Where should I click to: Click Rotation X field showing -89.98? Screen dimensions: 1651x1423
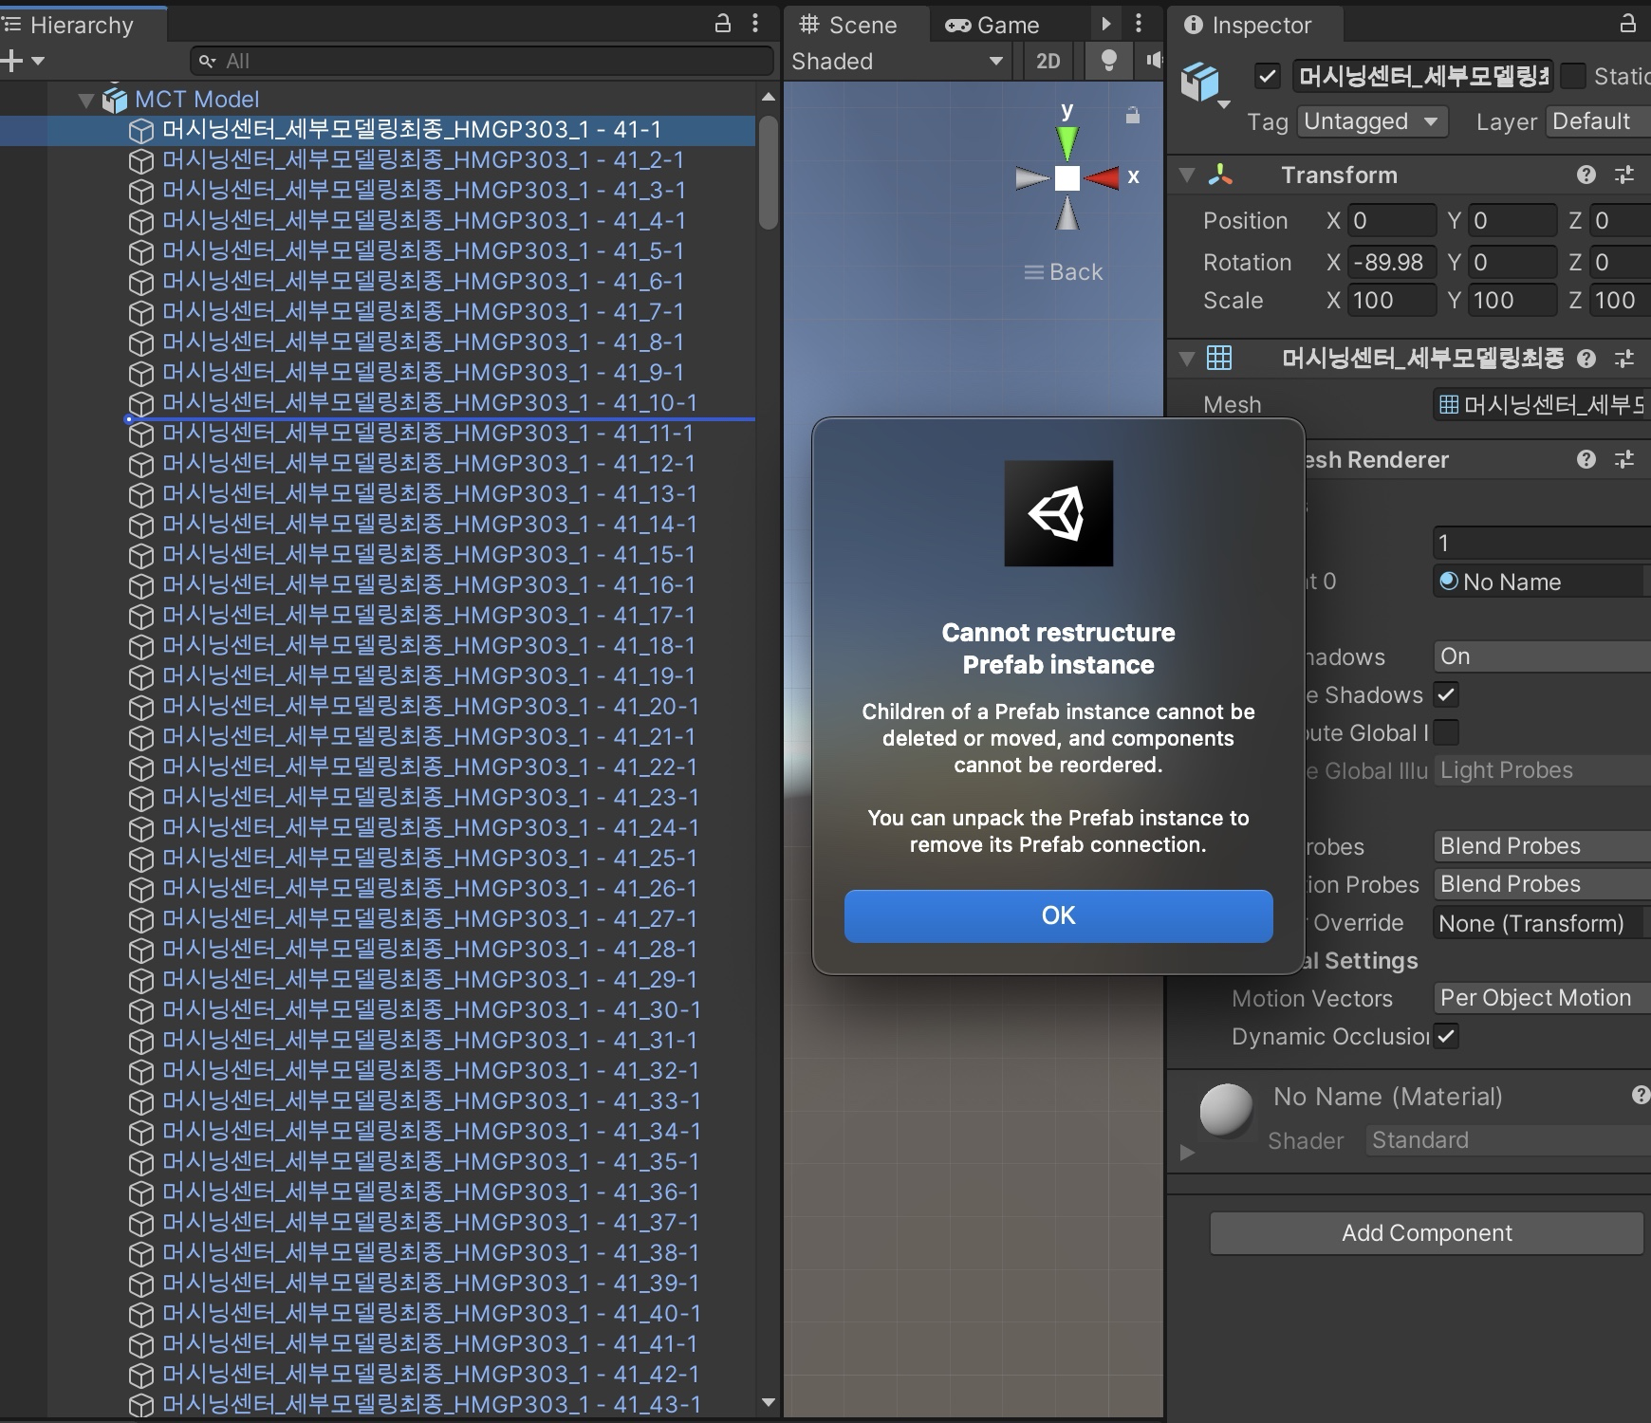click(x=1392, y=263)
